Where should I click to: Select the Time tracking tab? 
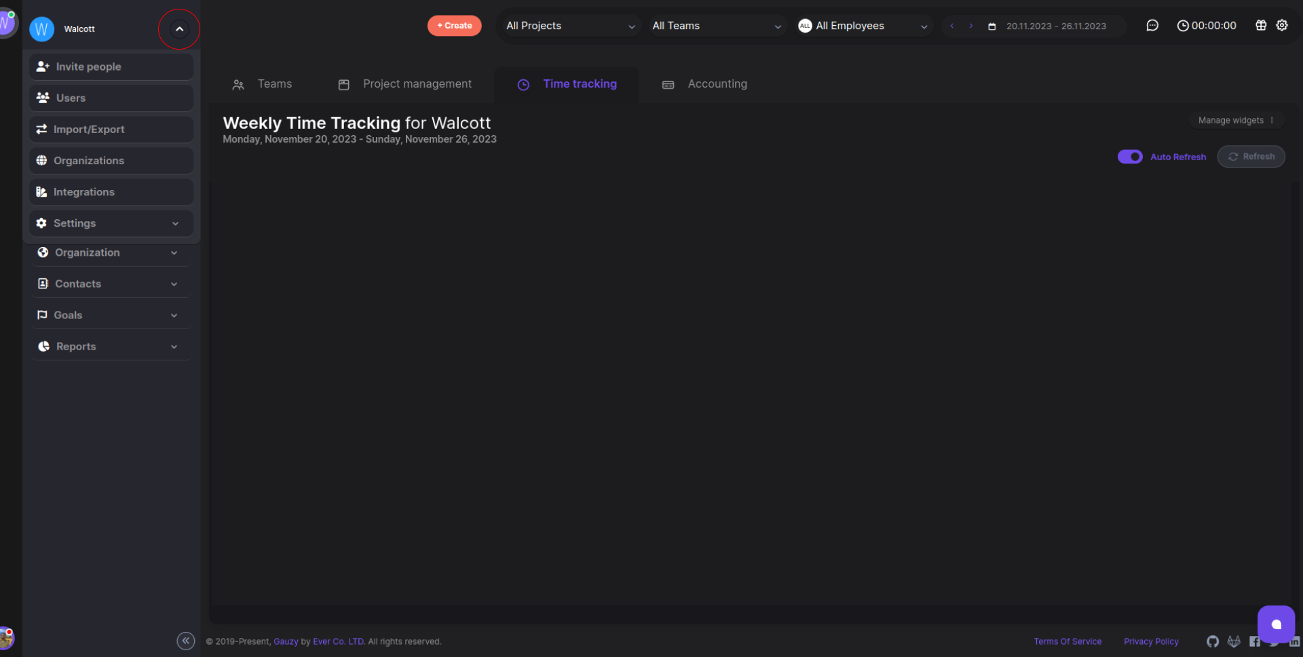point(567,84)
